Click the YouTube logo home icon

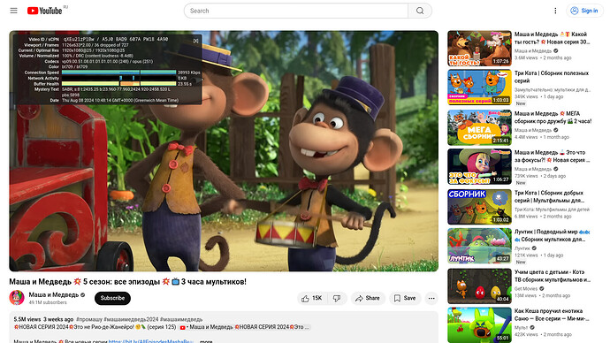point(45,11)
